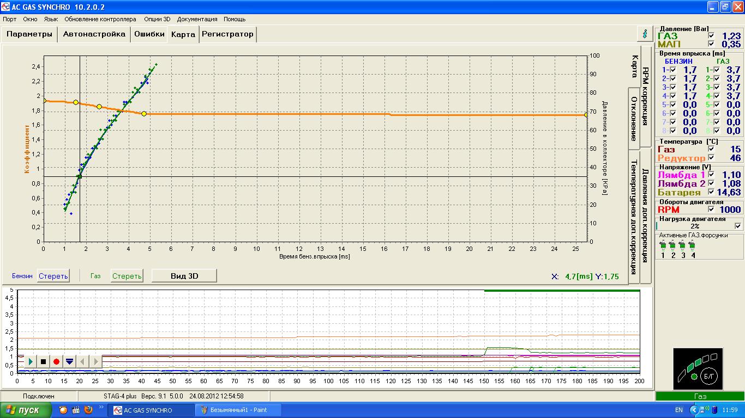This screenshot has height=418, width=745.
Task: Open the Опции 3D menu
Action: 157,19
